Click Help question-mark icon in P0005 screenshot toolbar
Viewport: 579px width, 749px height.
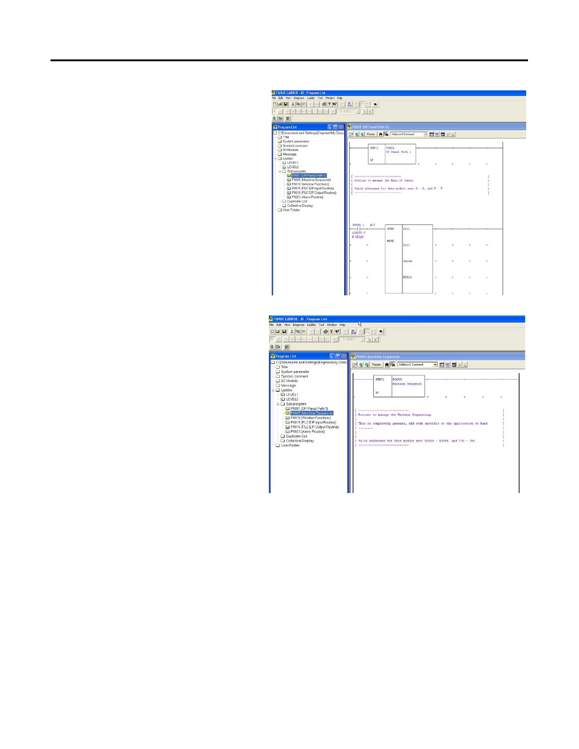coord(331,332)
